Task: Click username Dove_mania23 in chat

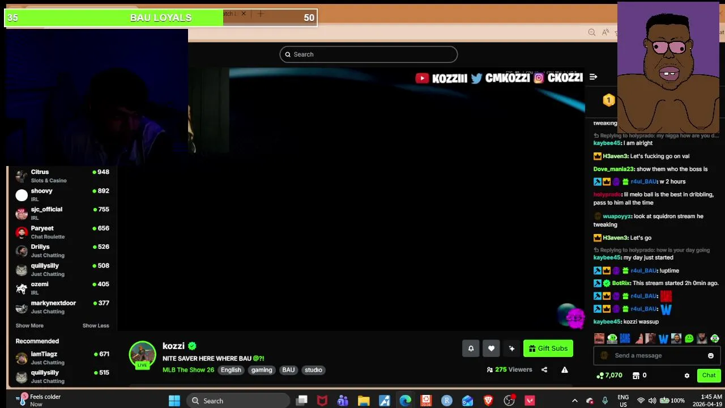Action: pos(613,169)
